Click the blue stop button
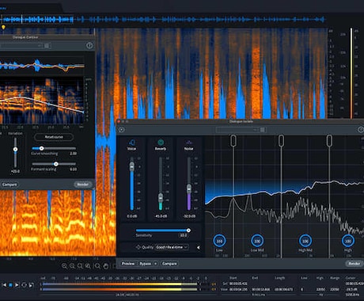The height and width of the screenshot is (301, 364). pyautogui.click(x=10, y=285)
